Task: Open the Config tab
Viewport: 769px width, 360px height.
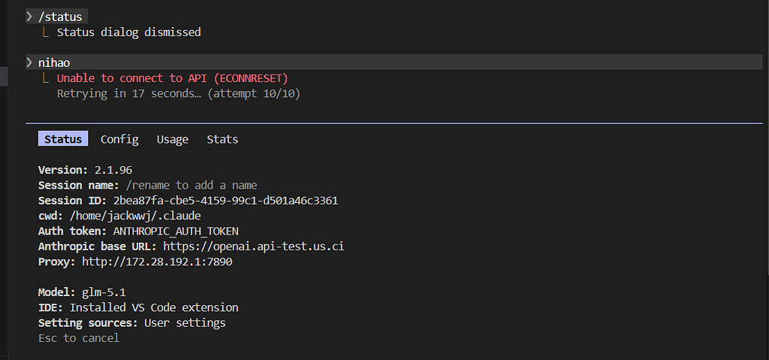Action: click(x=119, y=139)
